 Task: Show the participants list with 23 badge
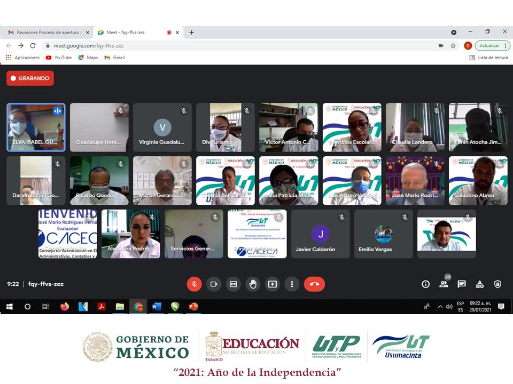coord(444,284)
